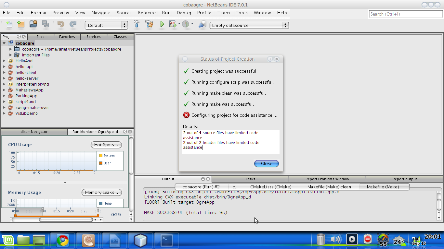Select the ParkingApp project
The image size is (444, 249).
click(x=26, y=96)
